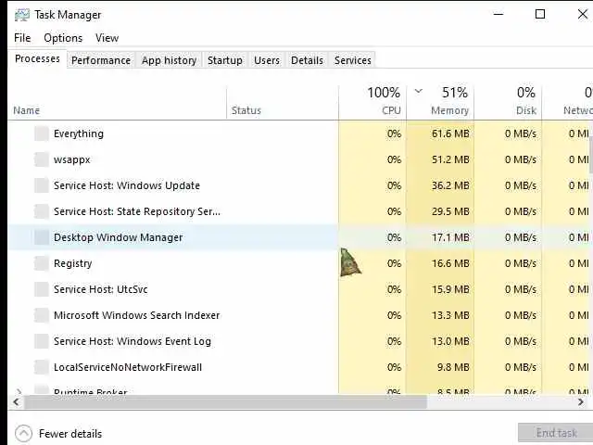Sort processes by CPU column
The height and width of the screenshot is (445, 593).
(x=372, y=102)
